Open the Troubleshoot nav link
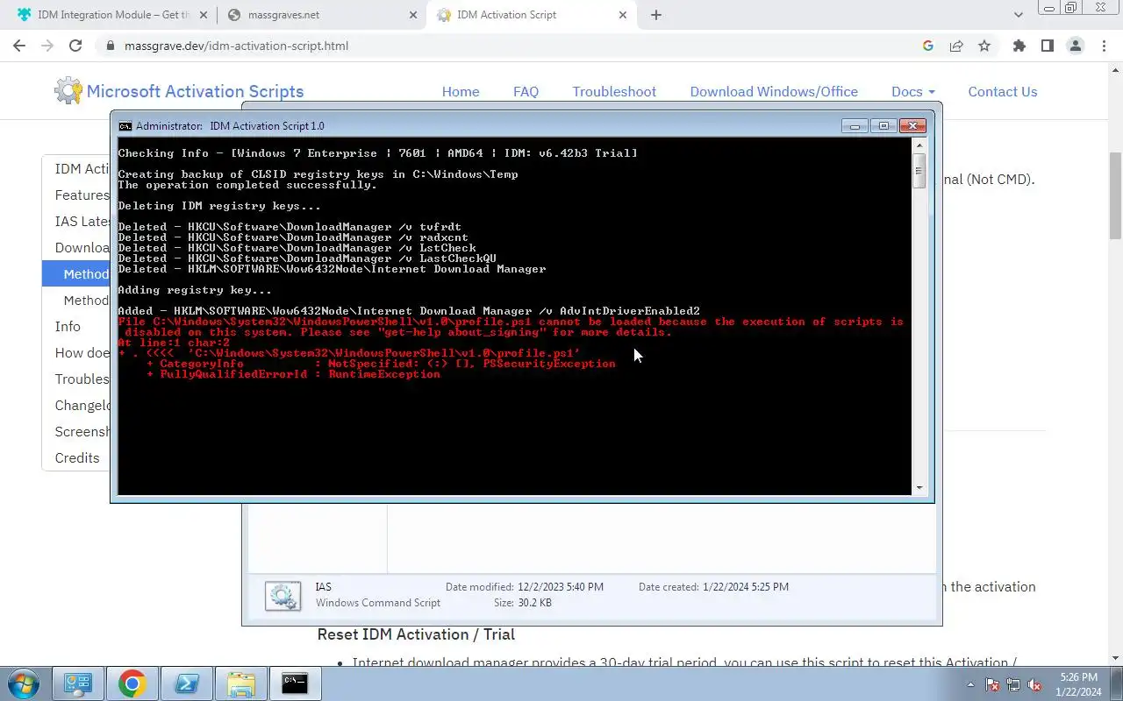This screenshot has height=701, width=1123. pyautogui.click(x=614, y=91)
